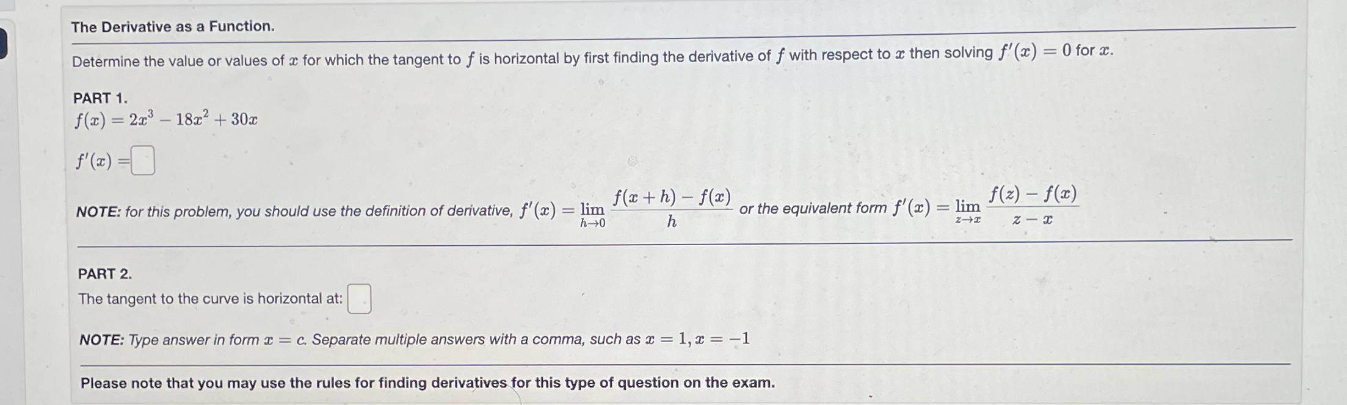The width and height of the screenshot is (1347, 405).
Task: Click the equivalent form text 'or the equivalent form'
Action: pyautogui.click(x=812, y=209)
